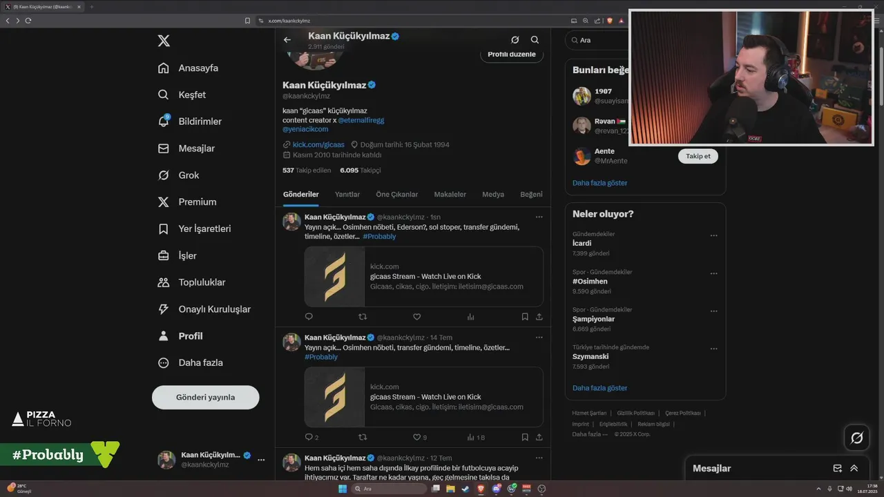Open Şampiyonlar trend options menu
Viewport: 884px width, 497px height.
pos(714,311)
